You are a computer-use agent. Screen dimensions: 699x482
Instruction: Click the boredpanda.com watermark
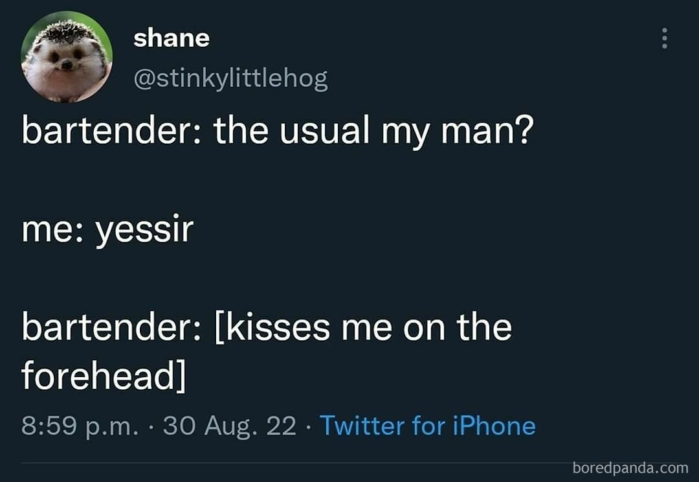[x=631, y=468]
